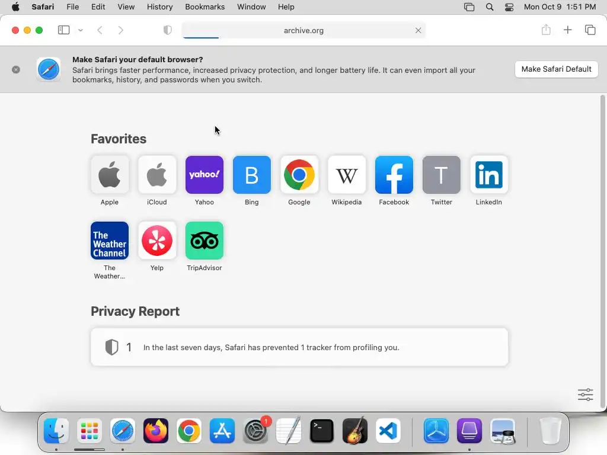Open the Twitter favorite
This screenshot has width=607, height=455.
[x=441, y=175]
